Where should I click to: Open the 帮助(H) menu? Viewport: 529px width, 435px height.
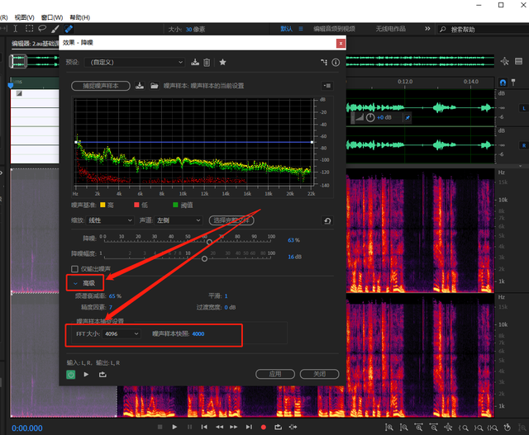click(81, 17)
